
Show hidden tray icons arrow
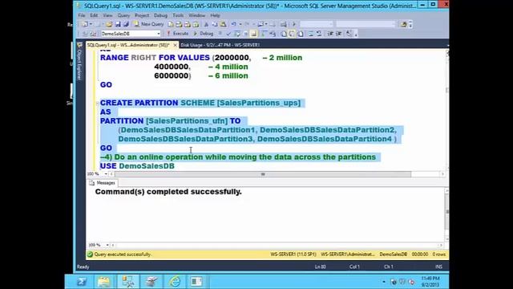point(384,282)
